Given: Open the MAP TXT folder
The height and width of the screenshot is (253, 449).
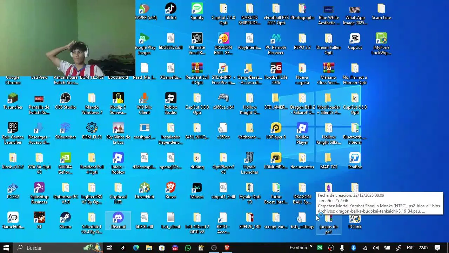Looking at the screenshot, I should 328,161.
